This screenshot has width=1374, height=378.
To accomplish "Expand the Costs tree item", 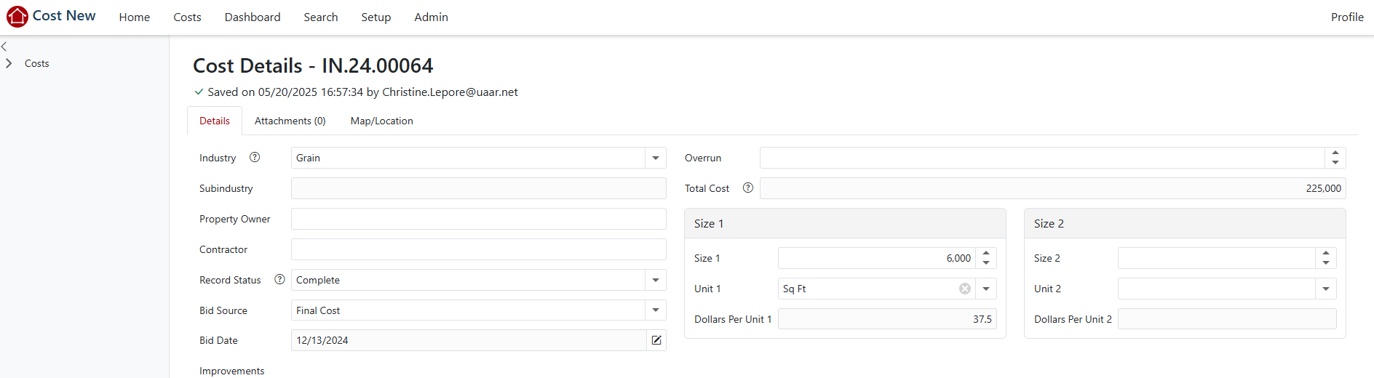I will pos(9,63).
